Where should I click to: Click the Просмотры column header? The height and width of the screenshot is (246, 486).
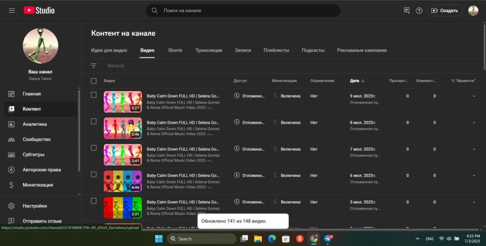[x=399, y=81]
